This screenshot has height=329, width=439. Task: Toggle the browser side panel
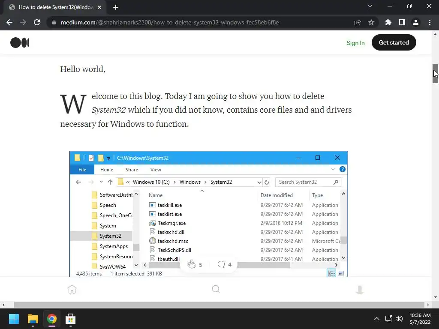click(402, 22)
